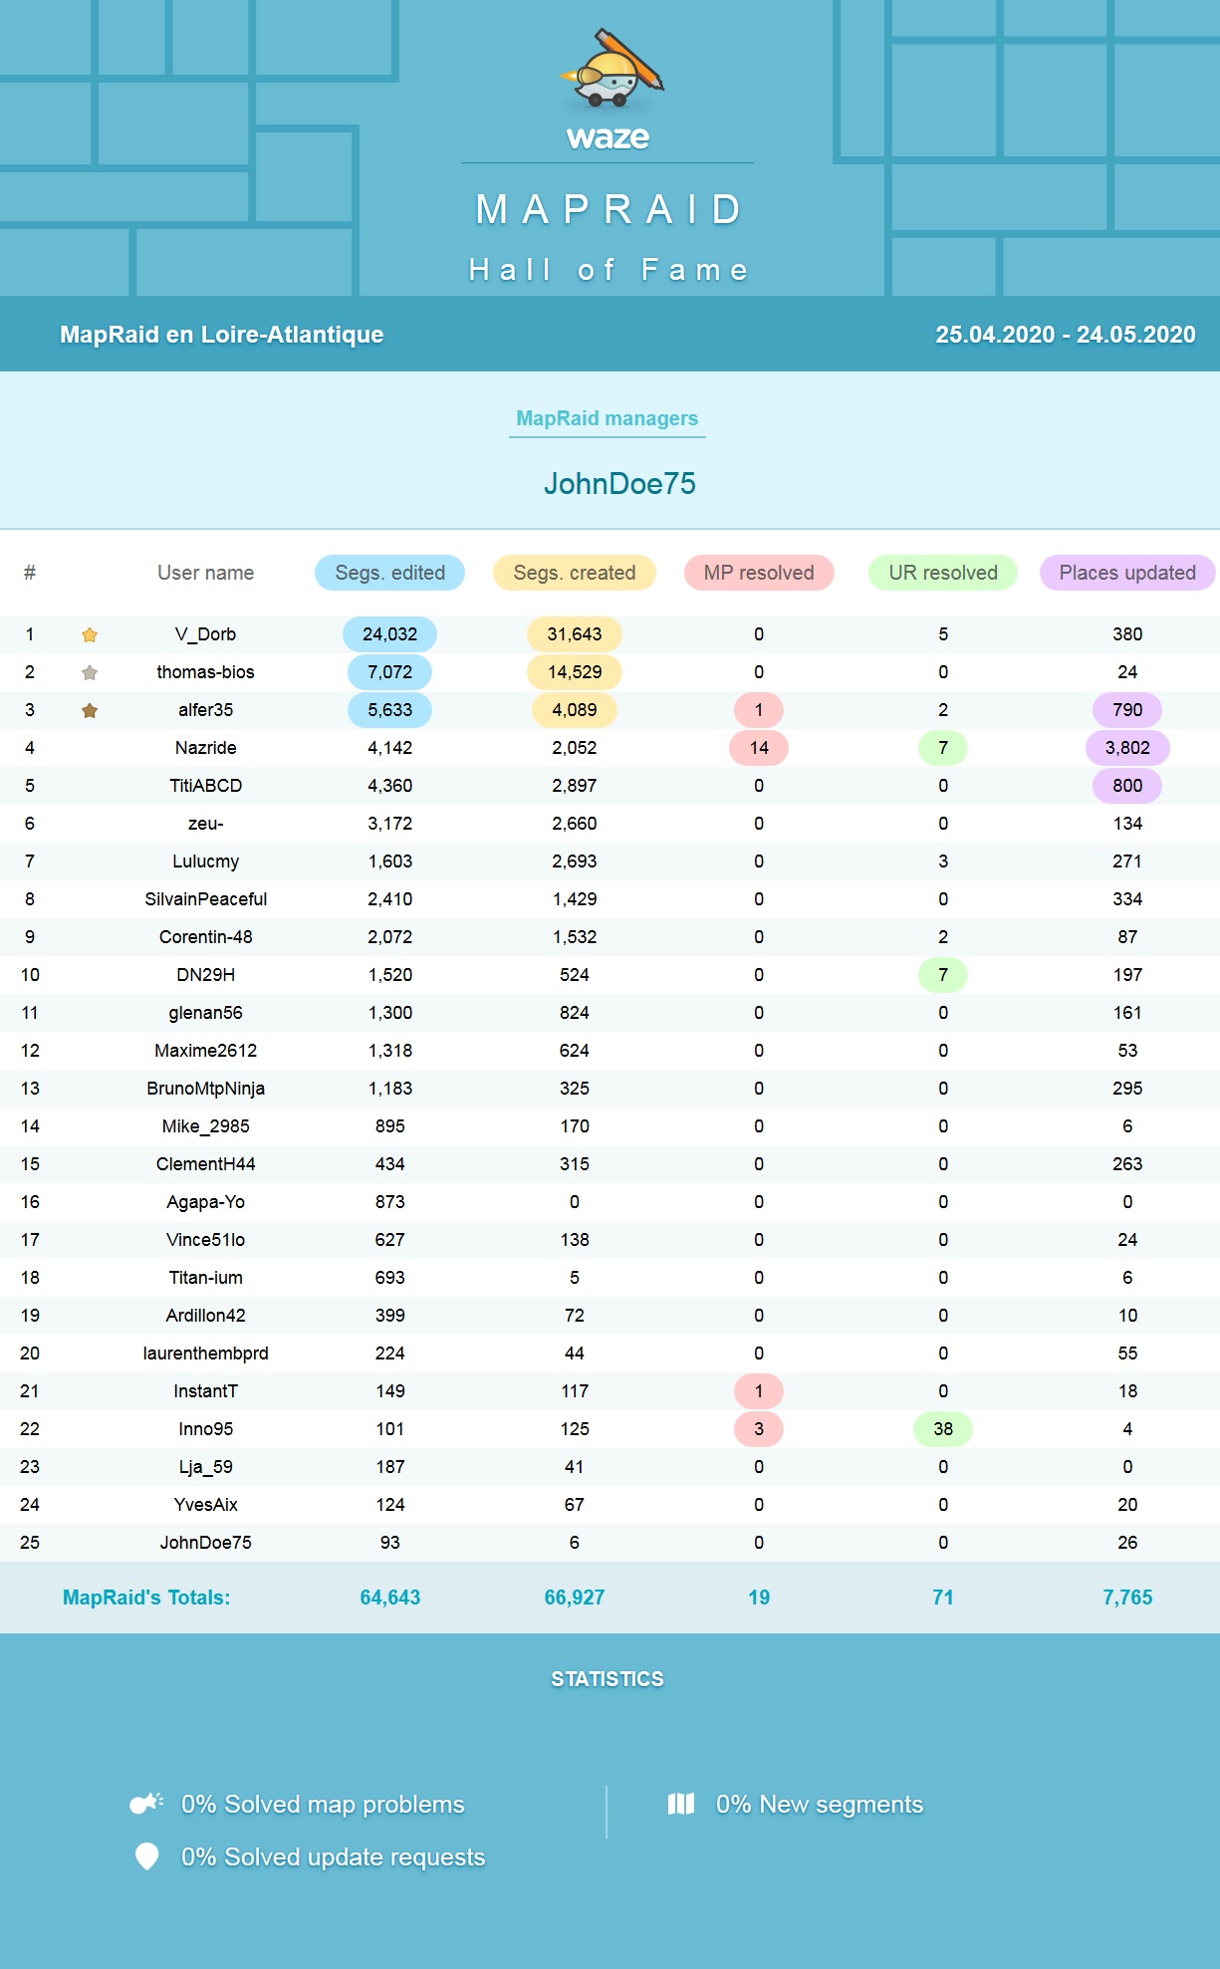1220x1969 pixels.
Task: Open the MapRaid managers heading link
Action: point(607,418)
